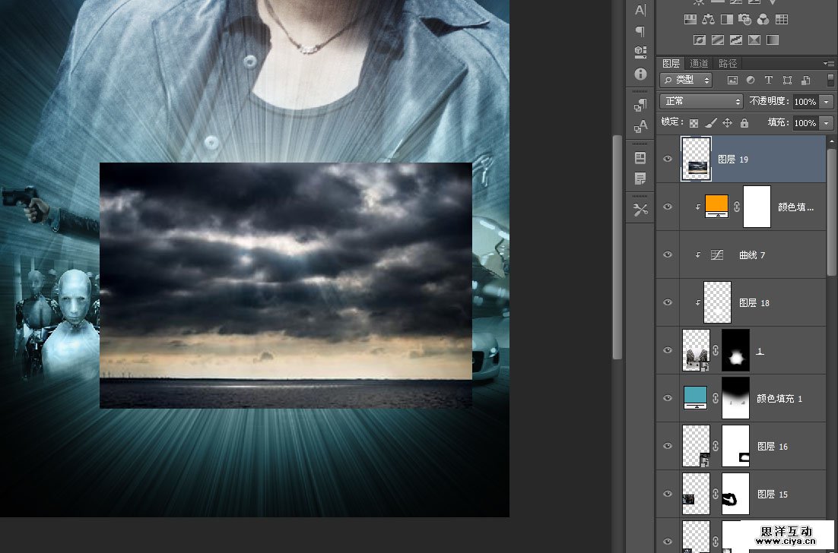Click the layer mask thumbnail of 图层 15
Viewport: 838px width, 553px height.
click(735, 494)
